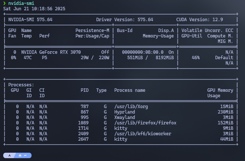
Task: Click the 47C temperature value
Action: tap(28, 58)
